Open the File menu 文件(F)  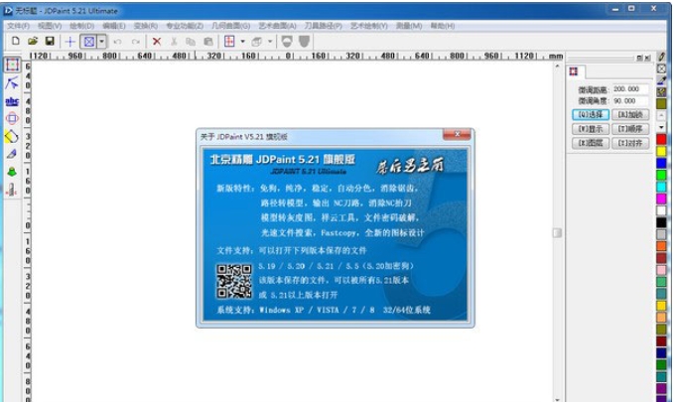click(19, 26)
